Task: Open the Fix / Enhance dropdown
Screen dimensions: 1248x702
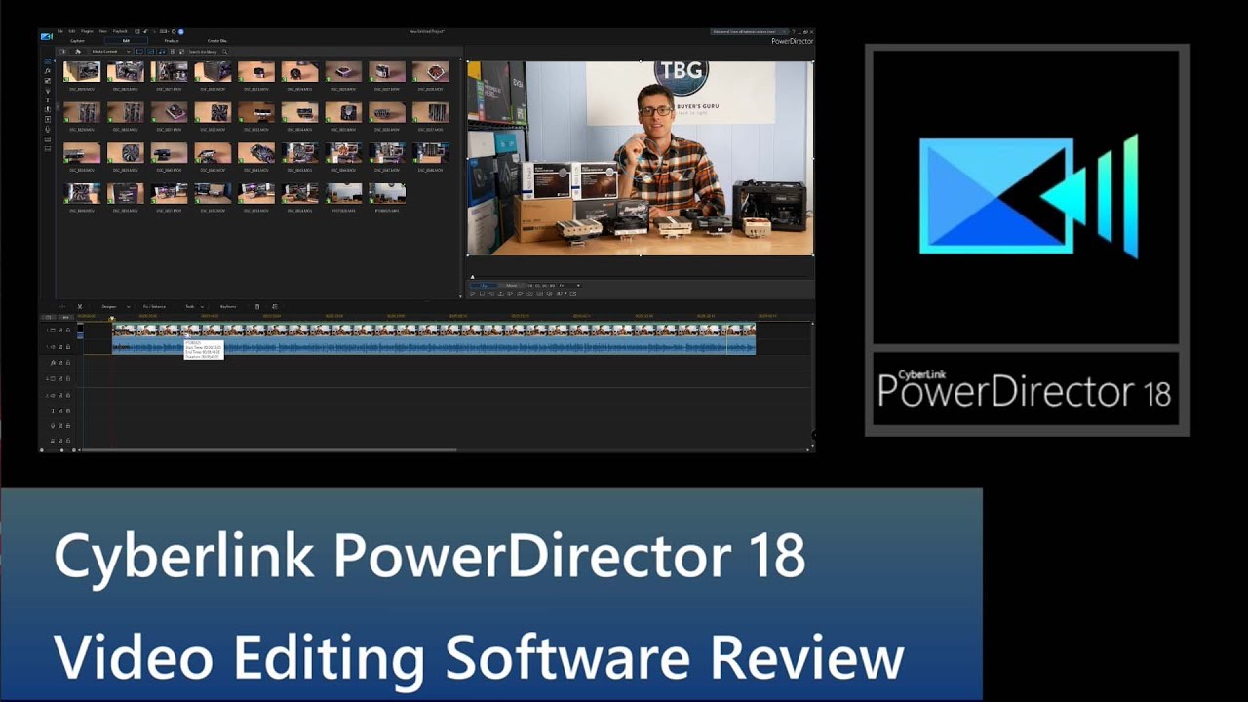Action: tap(154, 306)
